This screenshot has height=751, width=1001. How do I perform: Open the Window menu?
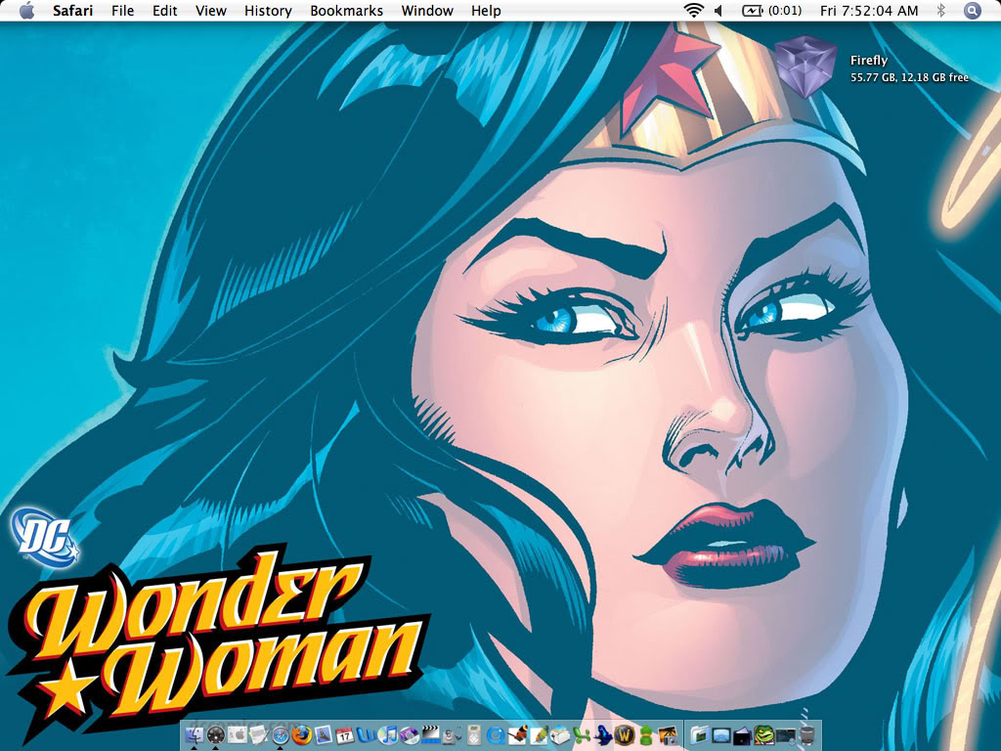[x=427, y=11]
